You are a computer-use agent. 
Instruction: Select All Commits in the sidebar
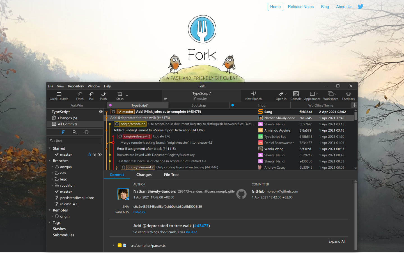point(75,124)
